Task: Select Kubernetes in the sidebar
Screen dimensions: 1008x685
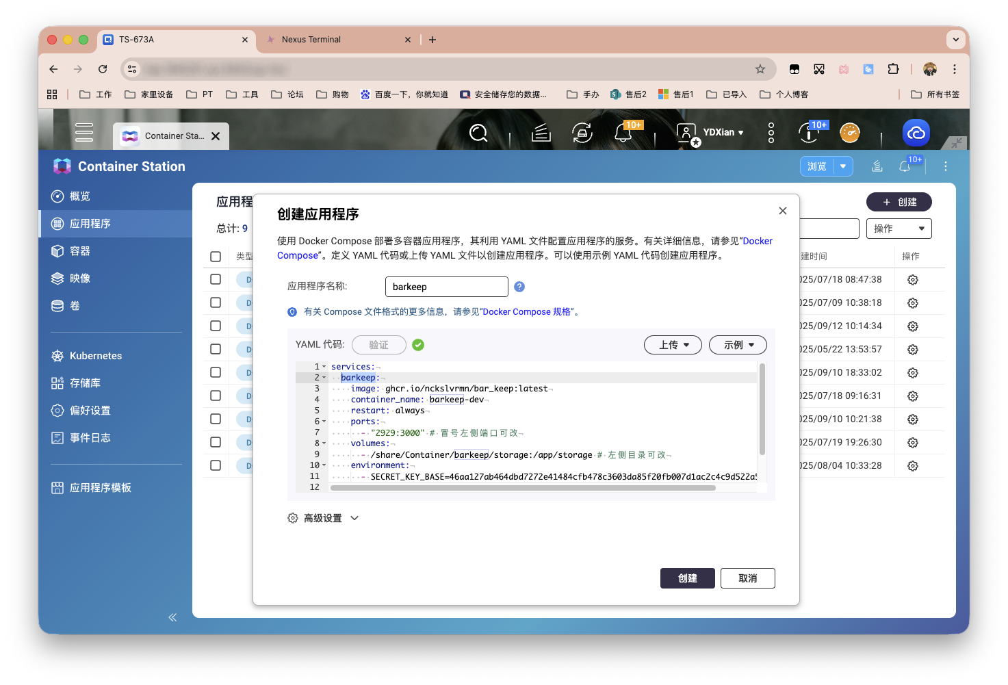Action: click(x=95, y=355)
